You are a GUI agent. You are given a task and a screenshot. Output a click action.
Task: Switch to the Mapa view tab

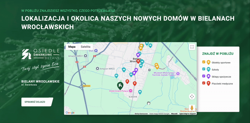72,47
